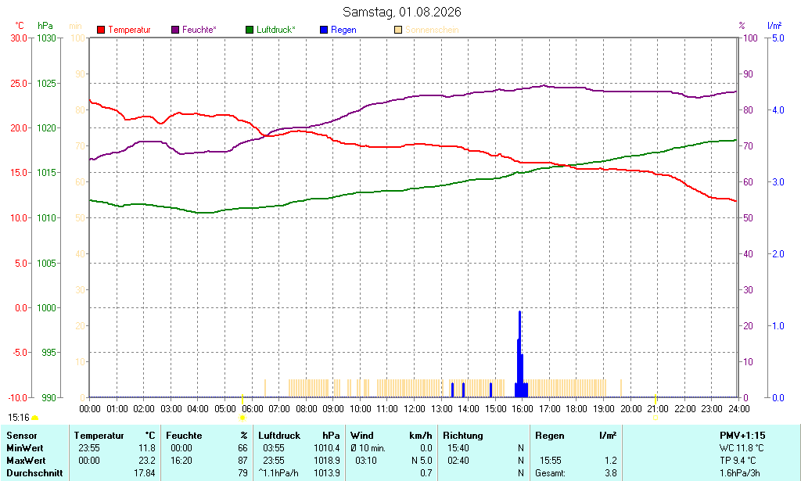Click the sunset marker near 21:00
Screen dimensions: 801x481
pyautogui.click(x=656, y=399)
